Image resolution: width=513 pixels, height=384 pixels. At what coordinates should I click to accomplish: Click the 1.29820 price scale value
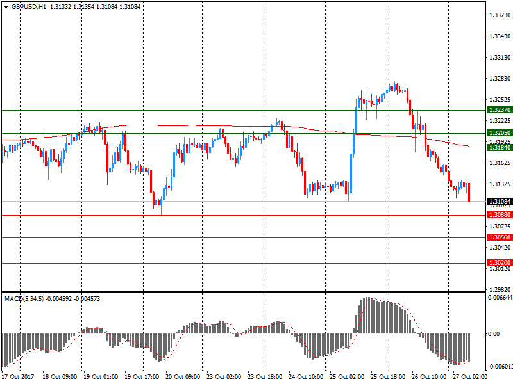pyautogui.click(x=500, y=290)
